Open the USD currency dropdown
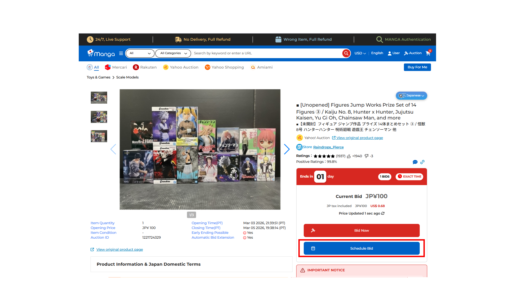The height and width of the screenshot is (289, 514). 360,53
